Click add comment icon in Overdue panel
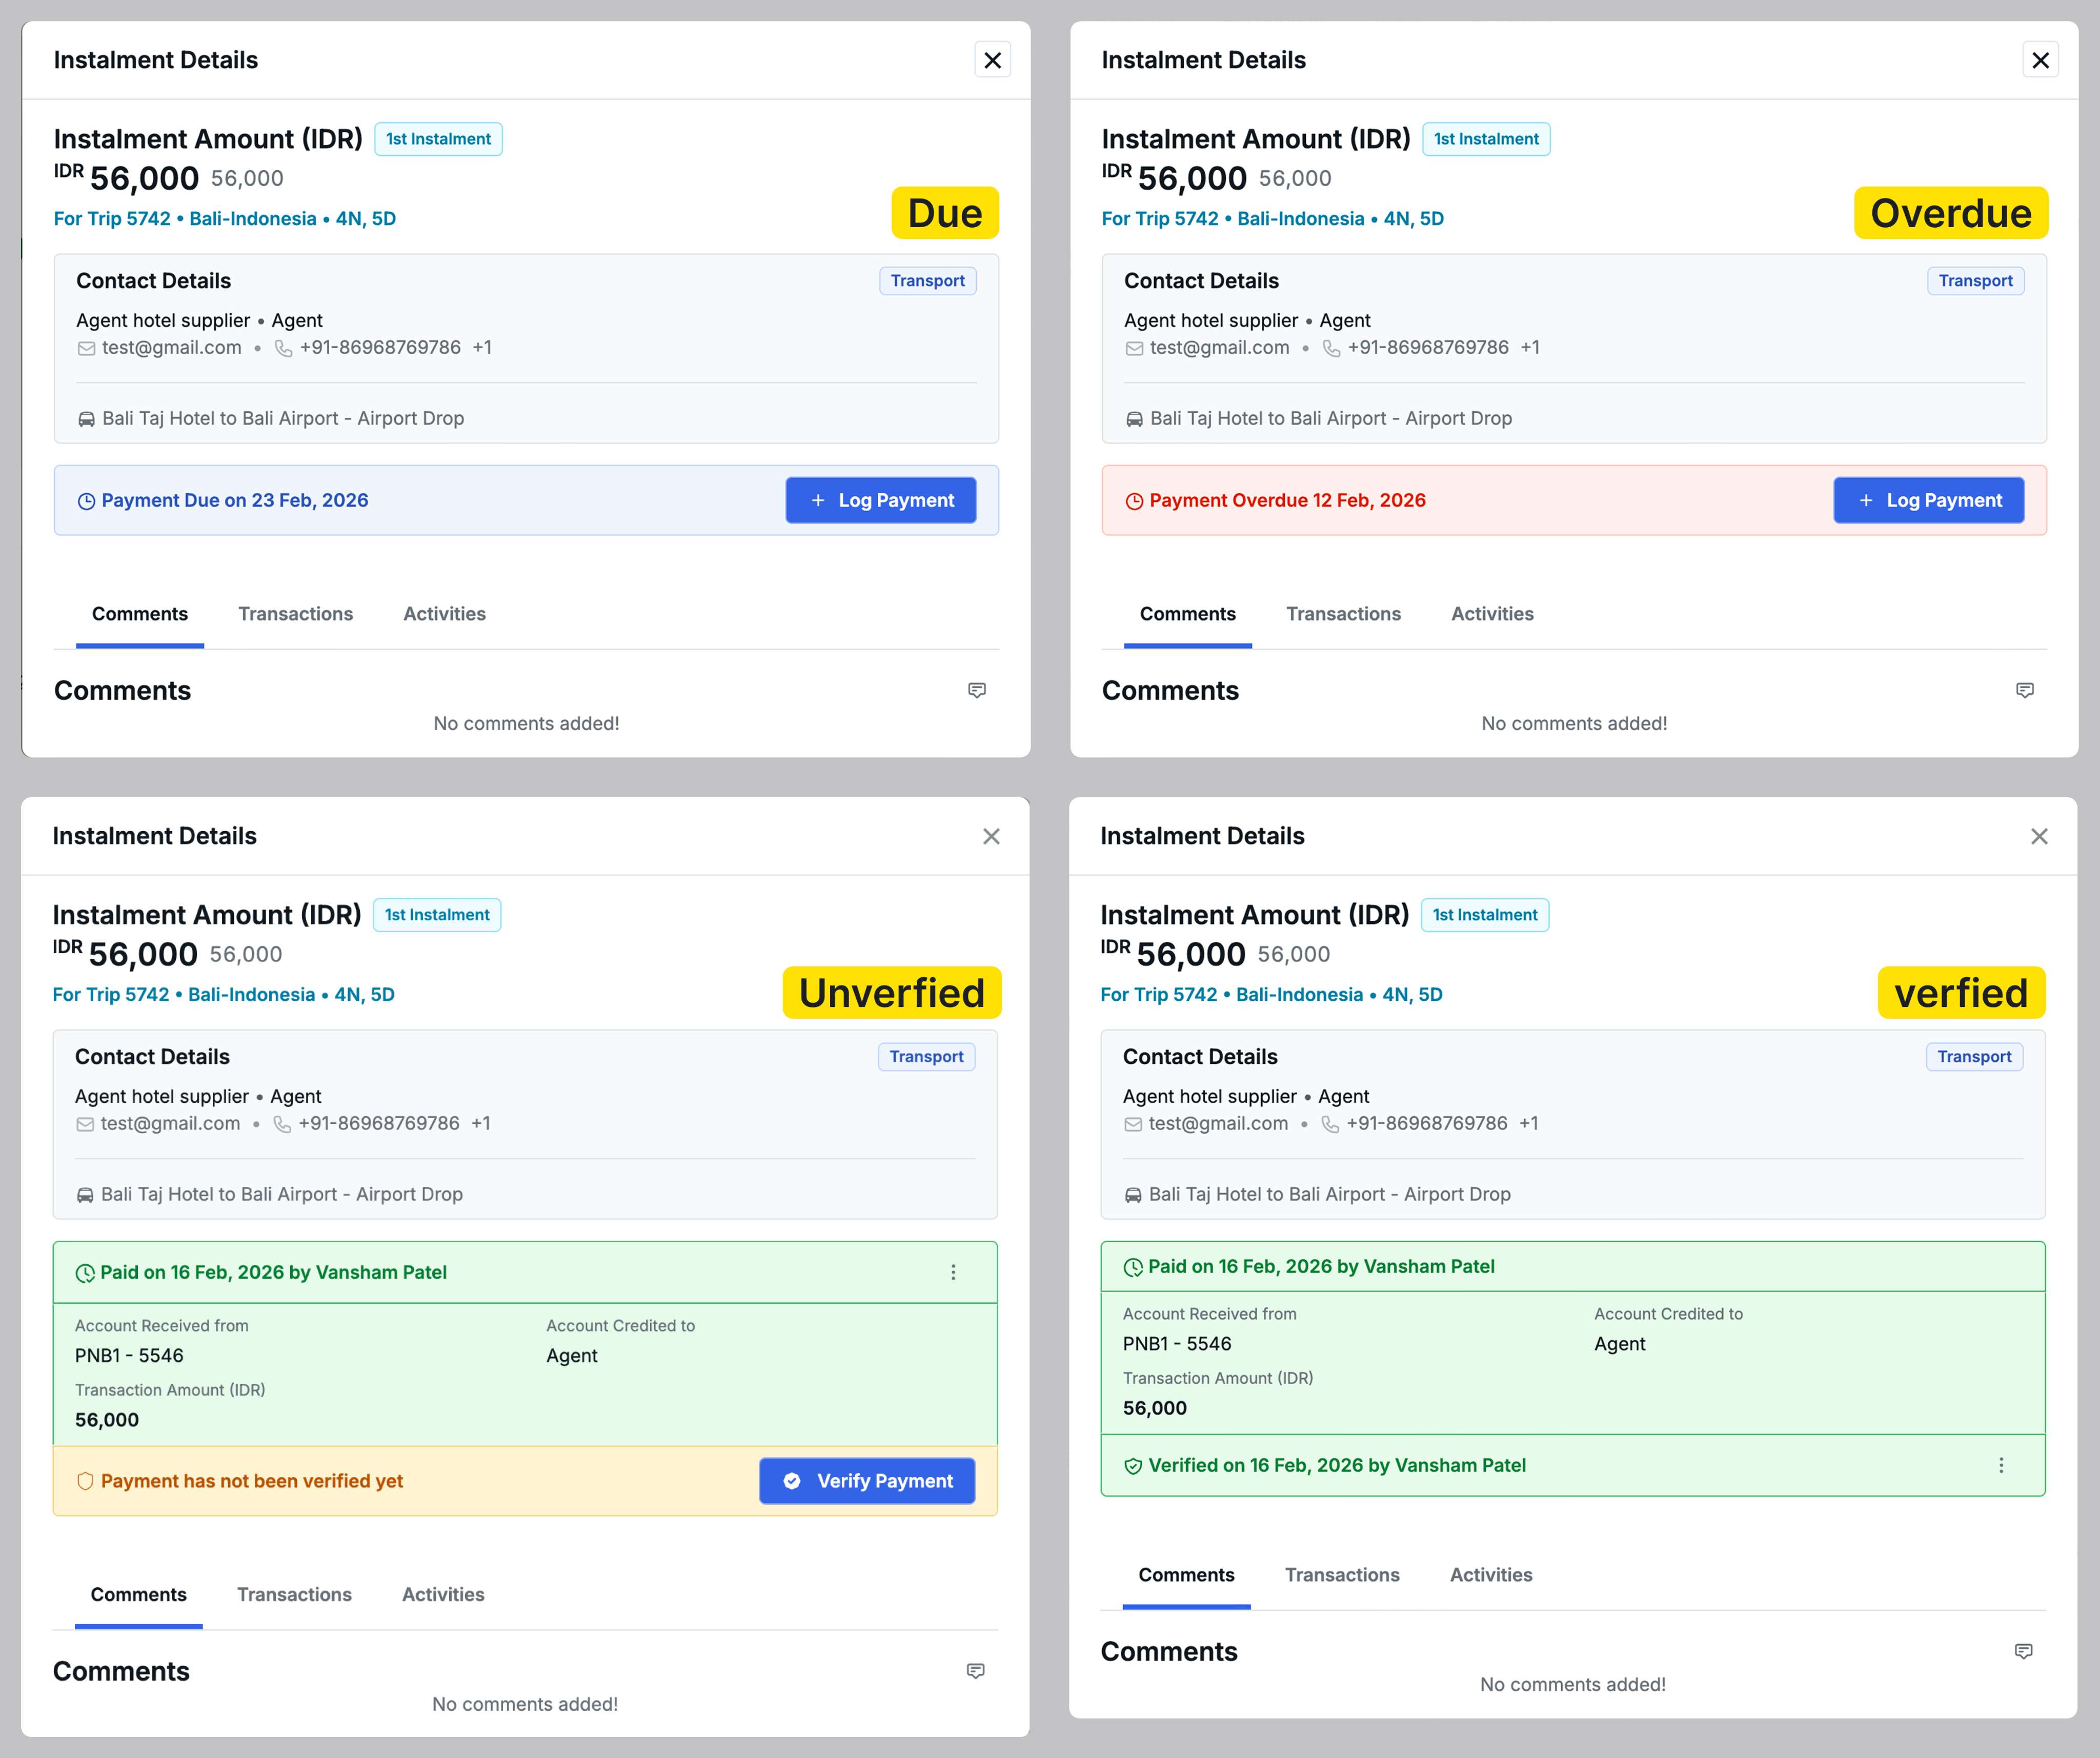This screenshot has width=2100, height=1758. [x=2025, y=690]
